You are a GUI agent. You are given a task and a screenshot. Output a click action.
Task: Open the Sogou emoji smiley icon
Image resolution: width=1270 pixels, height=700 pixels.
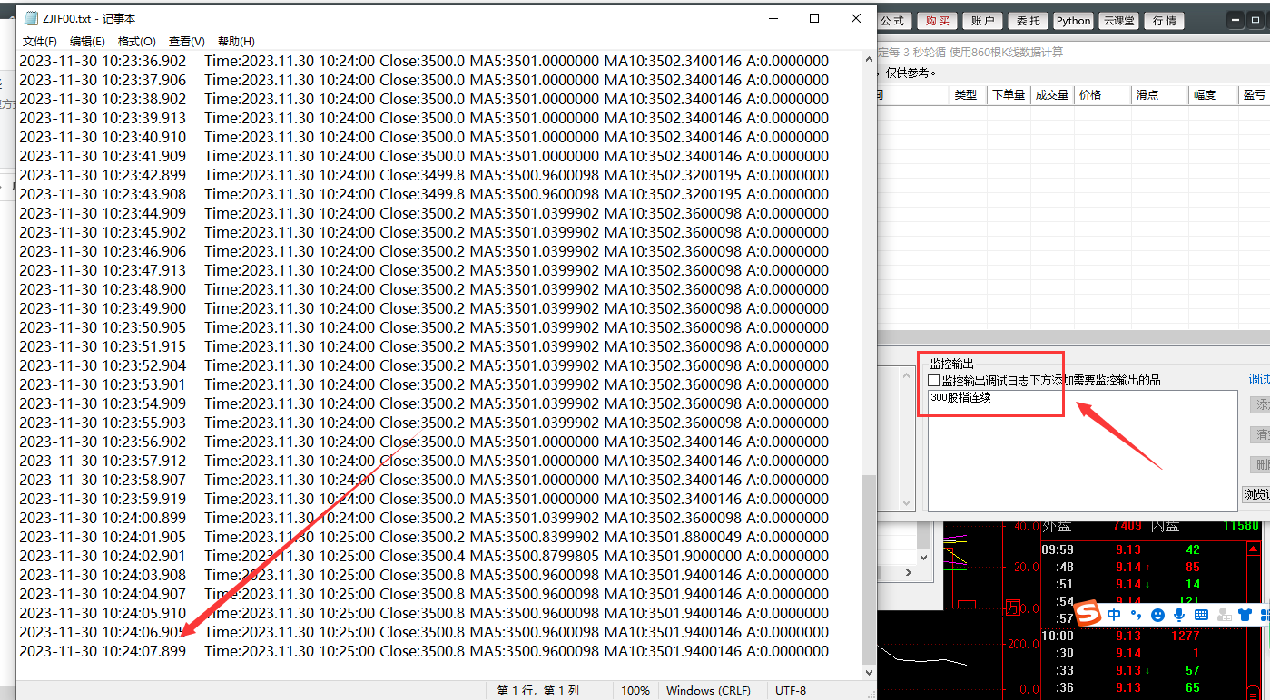tap(1157, 615)
